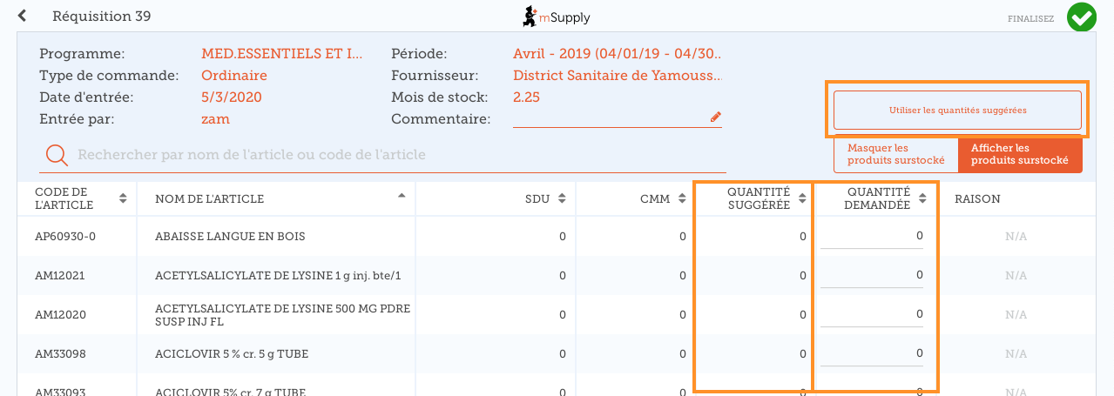Select Masquer les produits surstocké toggle
The image size is (1114, 396).
click(x=896, y=155)
